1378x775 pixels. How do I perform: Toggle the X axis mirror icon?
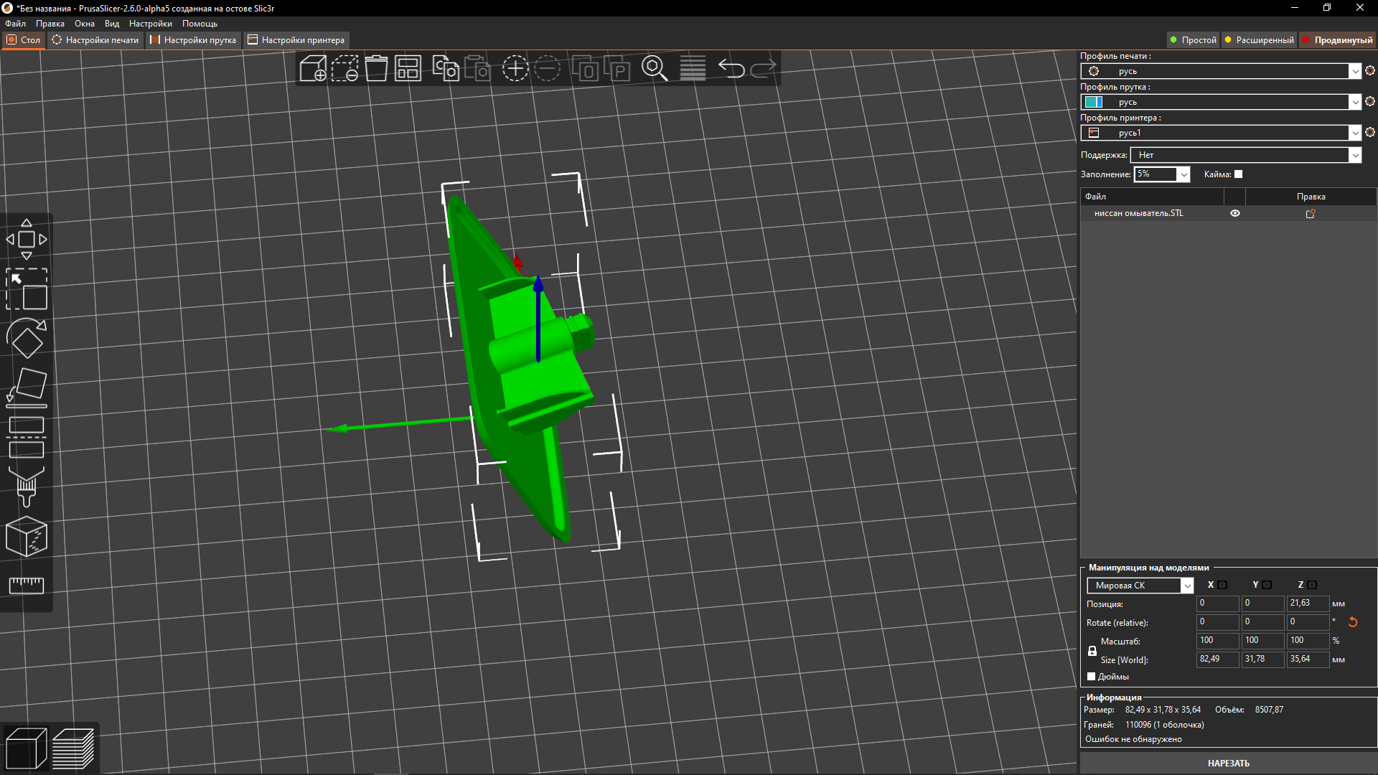pos(1223,585)
